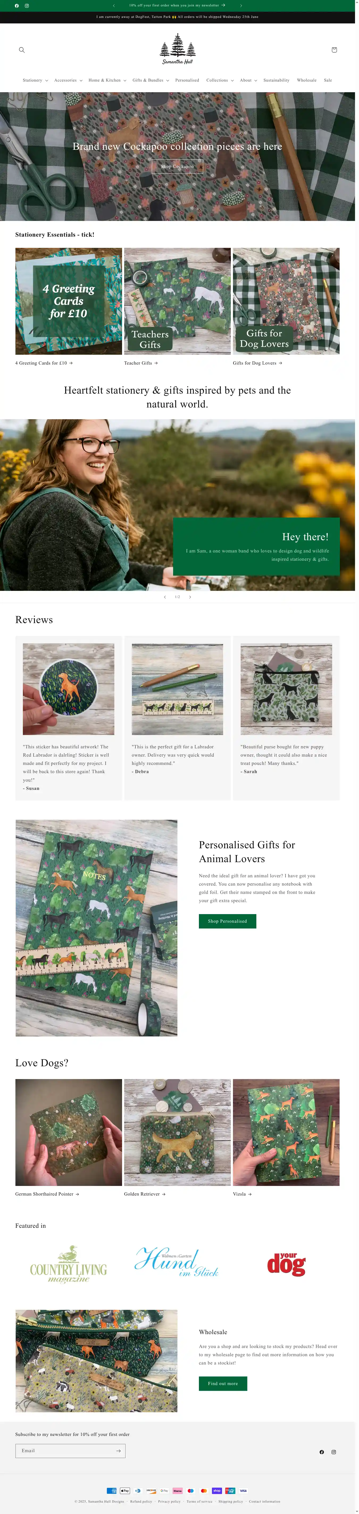Open the Wholesale menu item
This screenshot has width=359, height=1514.
tap(307, 80)
